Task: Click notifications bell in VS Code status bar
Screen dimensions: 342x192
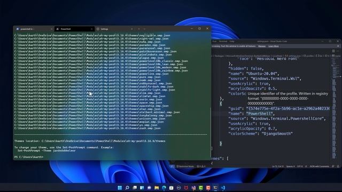Action: click(338, 166)
